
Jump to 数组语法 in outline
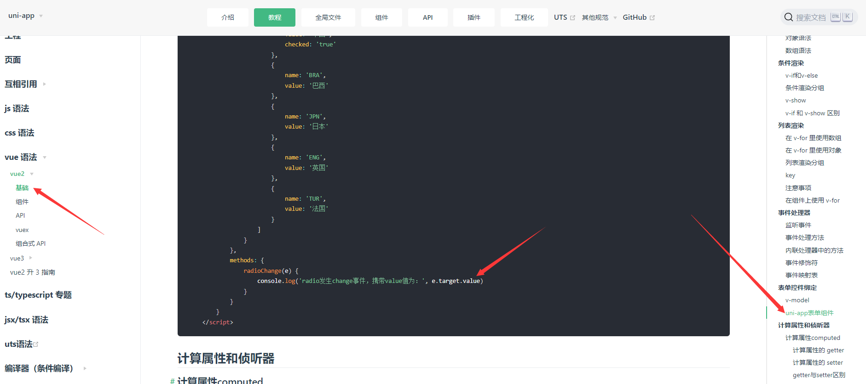click(798, 51)
